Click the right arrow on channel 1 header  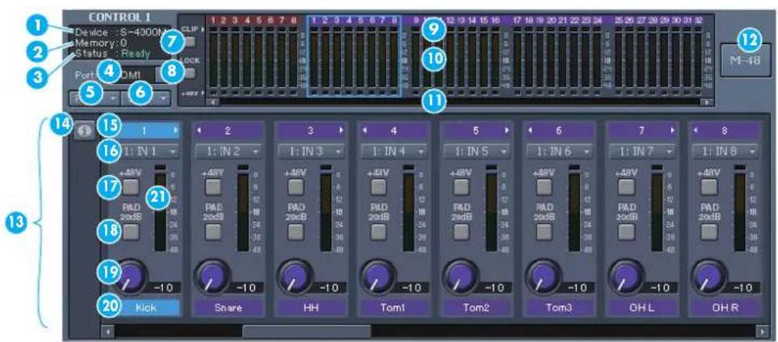[x=174, y=131]
